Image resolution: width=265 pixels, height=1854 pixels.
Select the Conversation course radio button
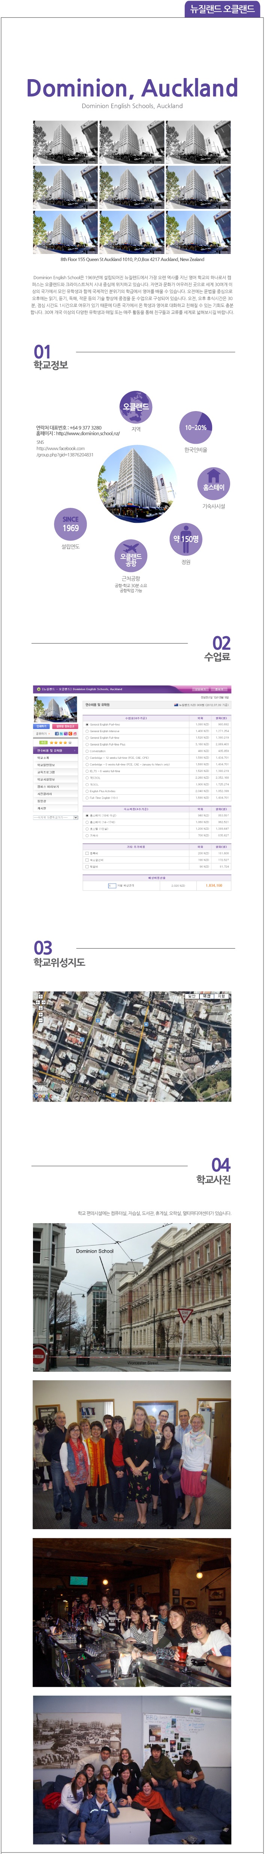coord(87,751)
